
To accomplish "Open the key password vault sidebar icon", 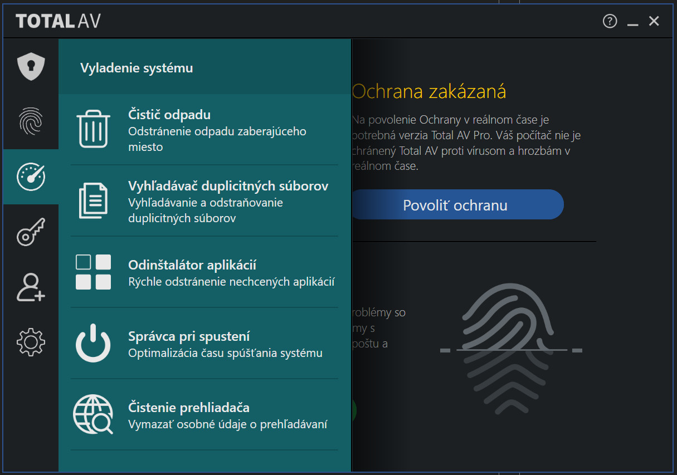I will 31,232.
